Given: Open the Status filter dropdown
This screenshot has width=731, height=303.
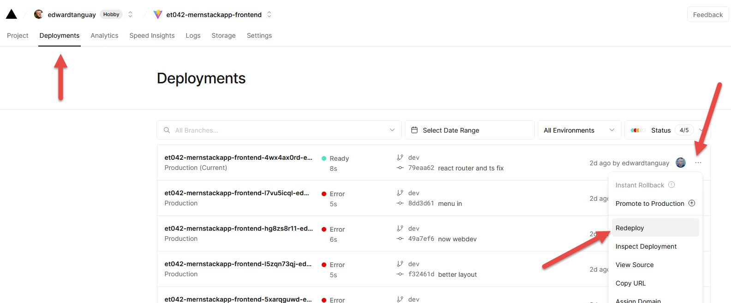Looking at the screenshot, I should [x=667, y=130].
